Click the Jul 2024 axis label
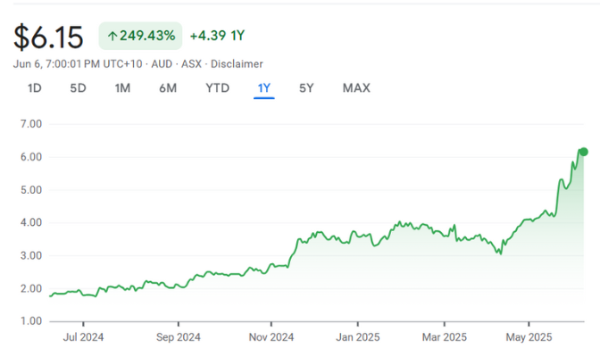Viewport: 600px width, 357px height. (83, 337)
